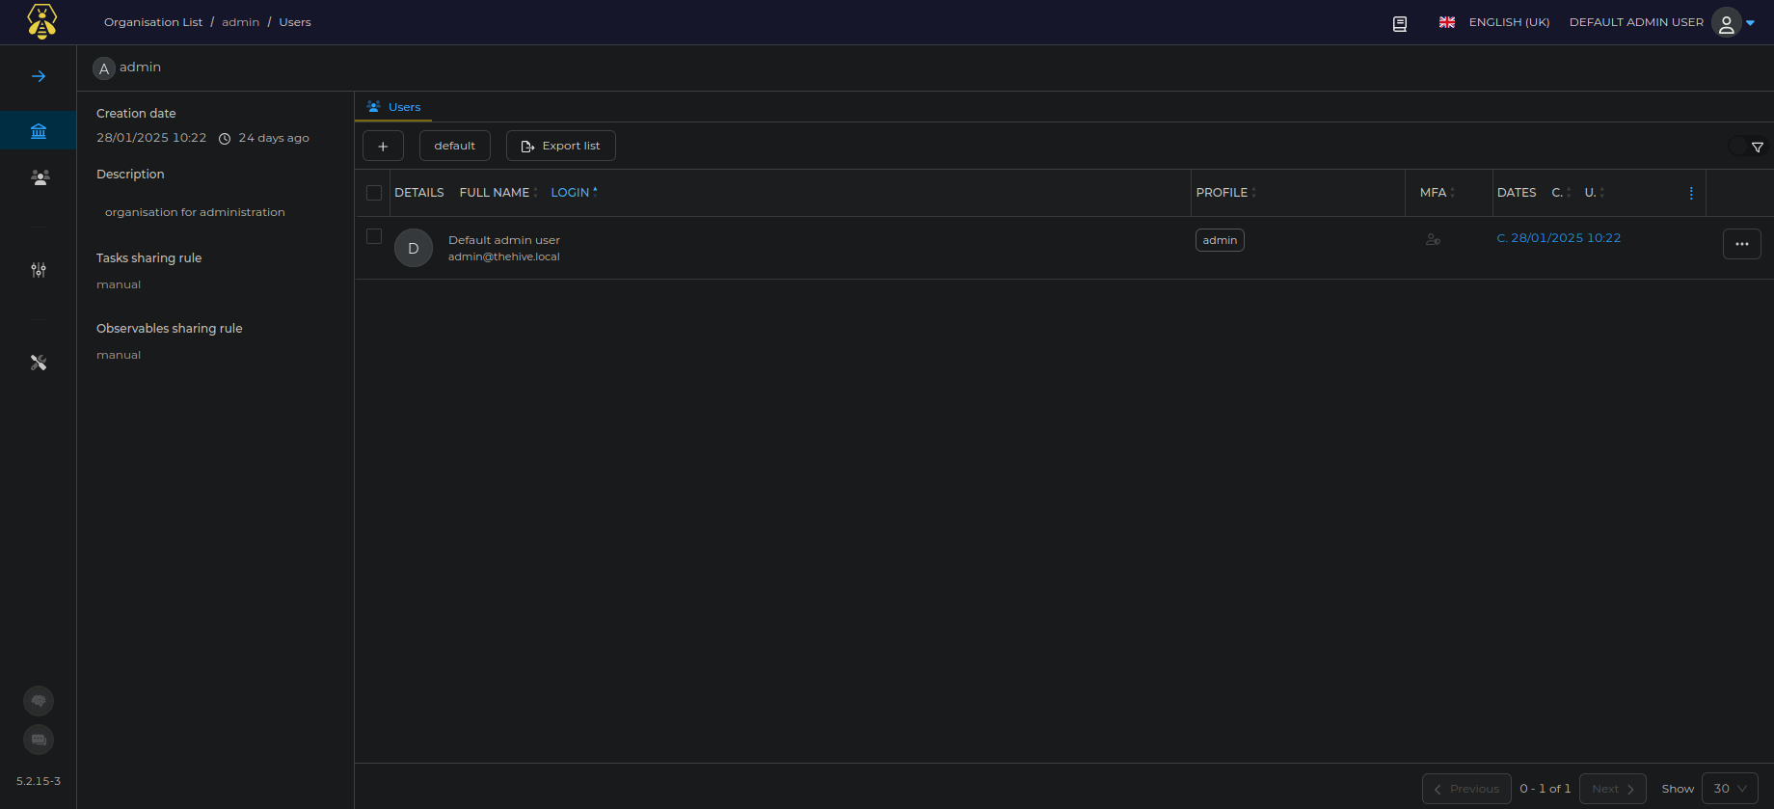Click the version number 5.2.15-3
This screenshot has height=809, width=1774.
[39, 781]
